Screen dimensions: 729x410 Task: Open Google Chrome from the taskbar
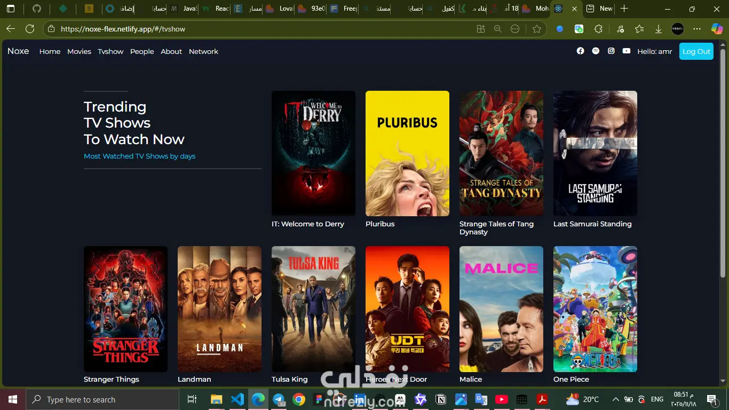pyautogui.click(x=299, y=399)
